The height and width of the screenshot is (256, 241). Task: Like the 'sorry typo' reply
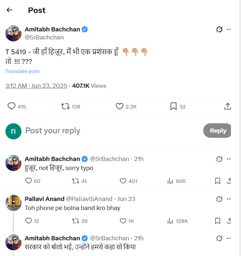pos(123,181)
